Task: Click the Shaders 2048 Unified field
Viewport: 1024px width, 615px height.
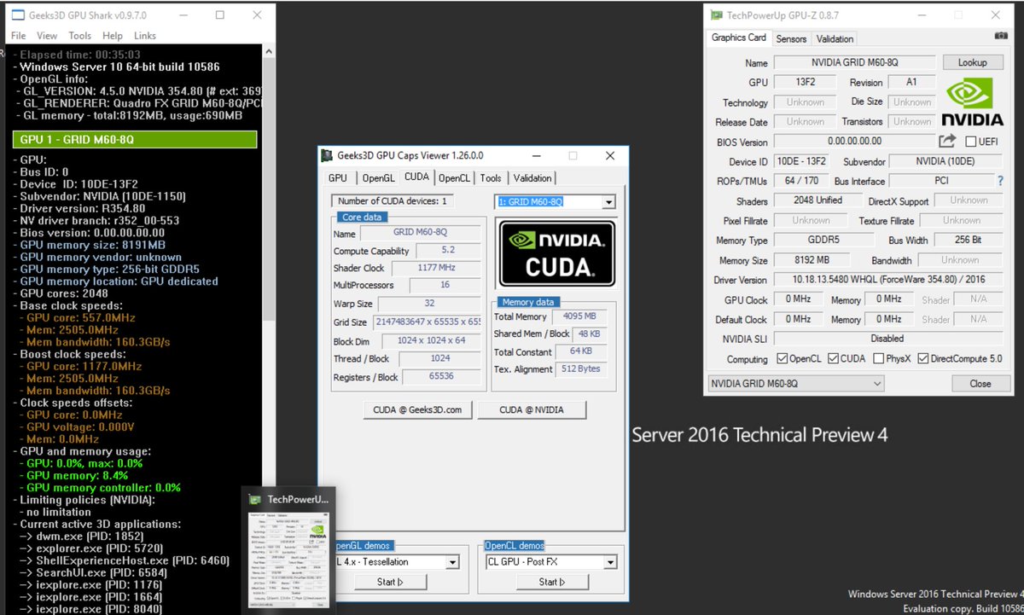Action: (817, 200)
